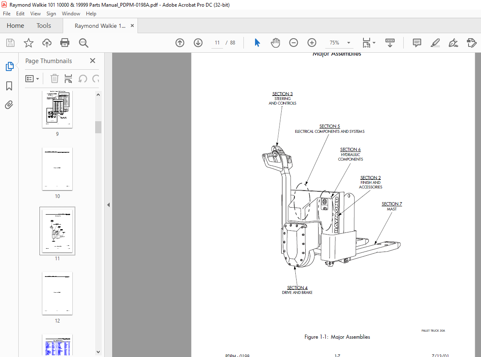Rotate pages counterclockwise

point(83,79)
